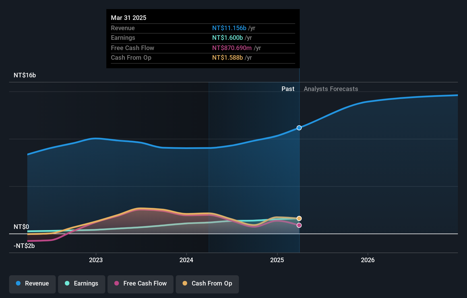This screenshot has height=298, width=467.
Task: Click the Free Cash Flow tooltip row label
Action: [x=133, y=48]
